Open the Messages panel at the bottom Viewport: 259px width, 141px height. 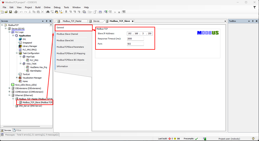30,135
